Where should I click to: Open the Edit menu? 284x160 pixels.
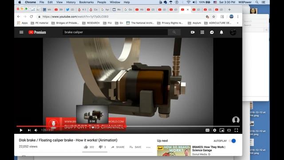[x=50, y=2]
